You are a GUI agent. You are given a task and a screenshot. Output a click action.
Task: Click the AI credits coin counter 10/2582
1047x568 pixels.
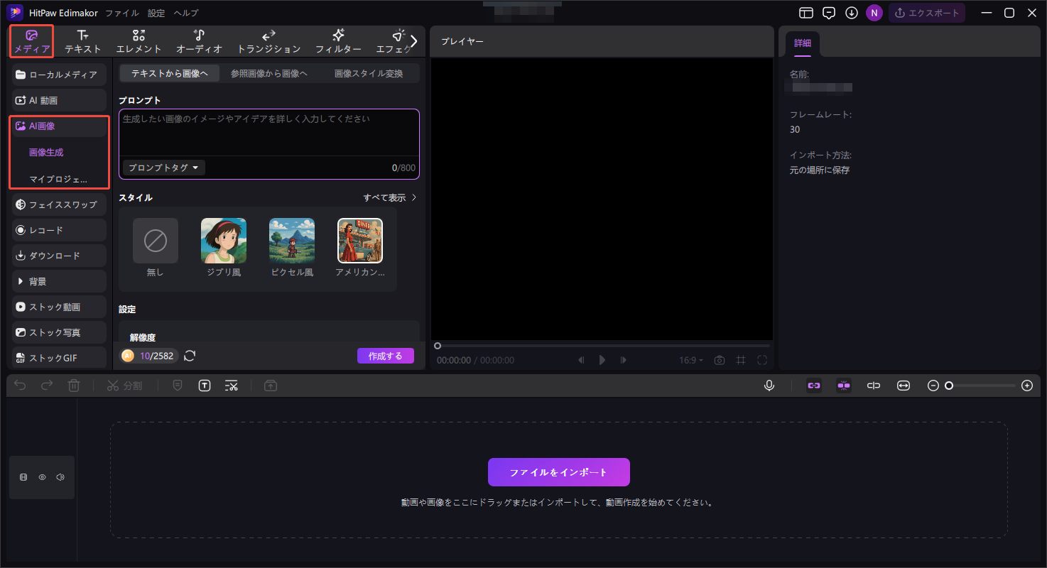148,356
